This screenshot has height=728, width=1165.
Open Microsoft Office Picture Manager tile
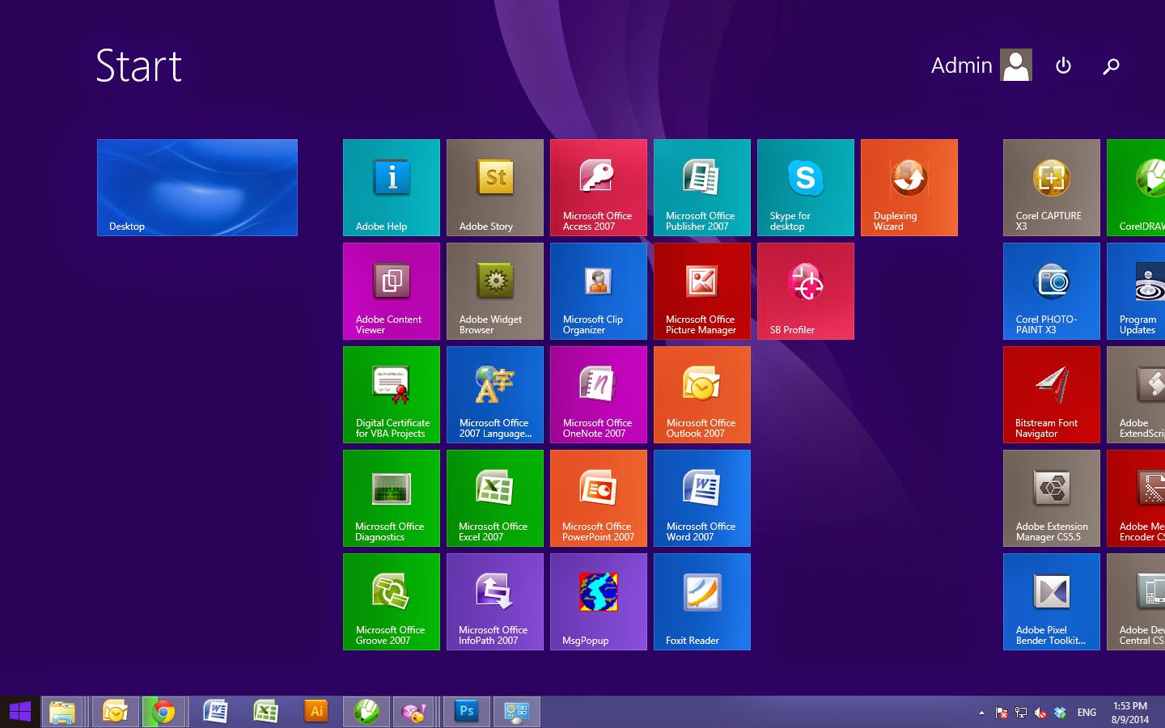702,291
